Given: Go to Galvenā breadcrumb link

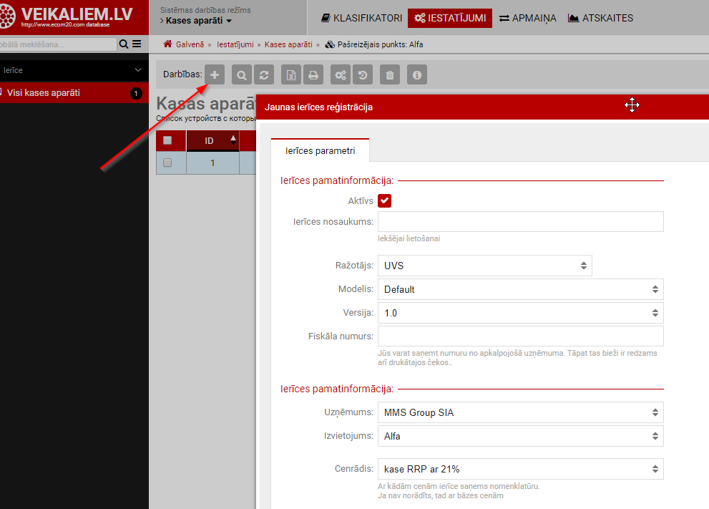Looking at the screenshot, I should 189,44.
